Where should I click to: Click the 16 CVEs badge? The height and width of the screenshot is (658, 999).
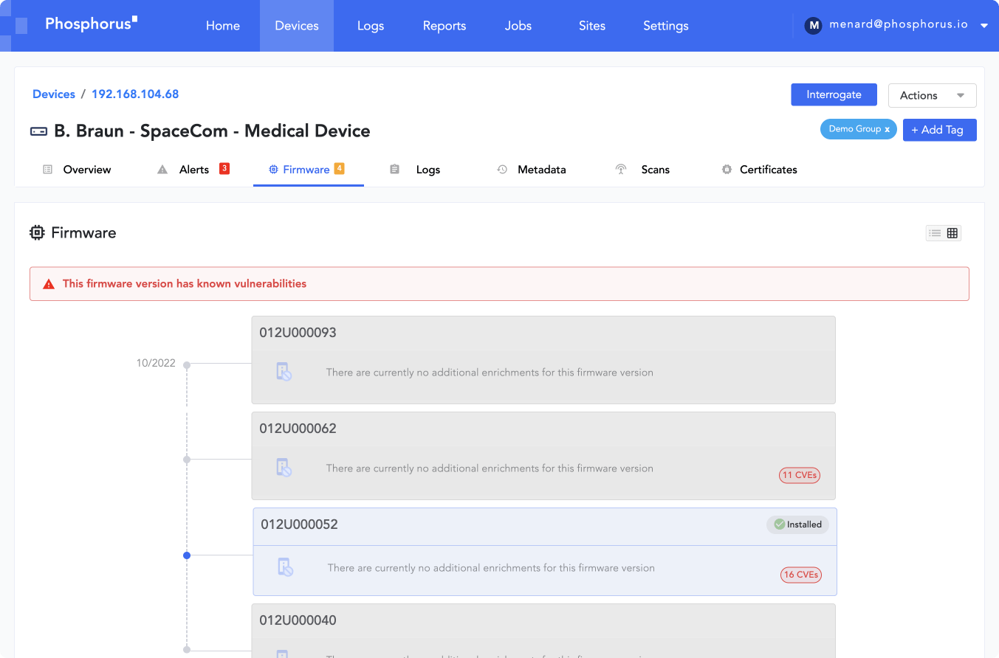click(x=800, y=575)
